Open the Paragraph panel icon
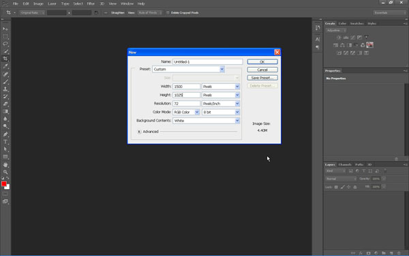 click(318, 47)
